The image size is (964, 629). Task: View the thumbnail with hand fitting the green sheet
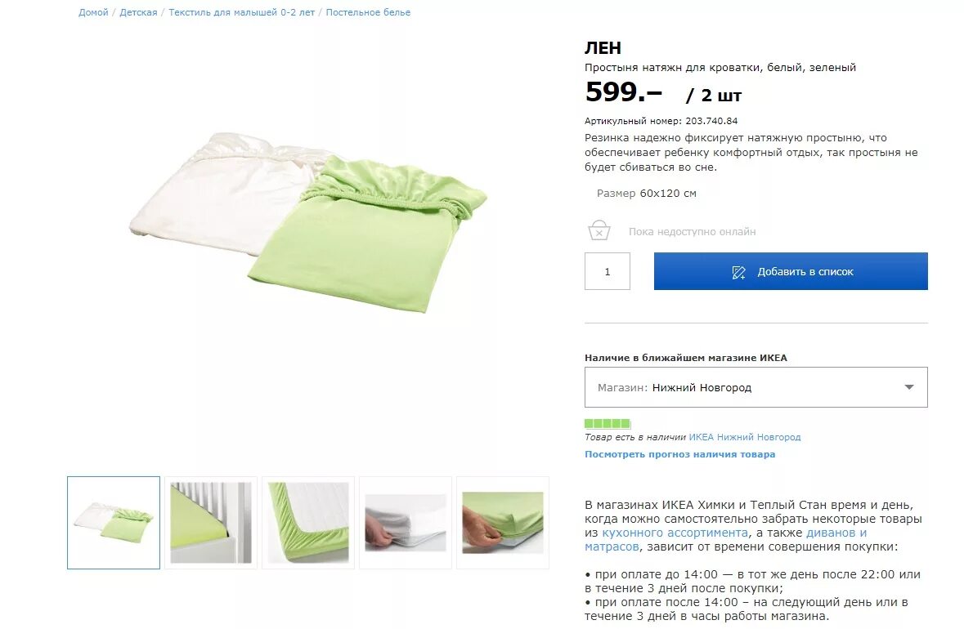click(x=502, y=523)
